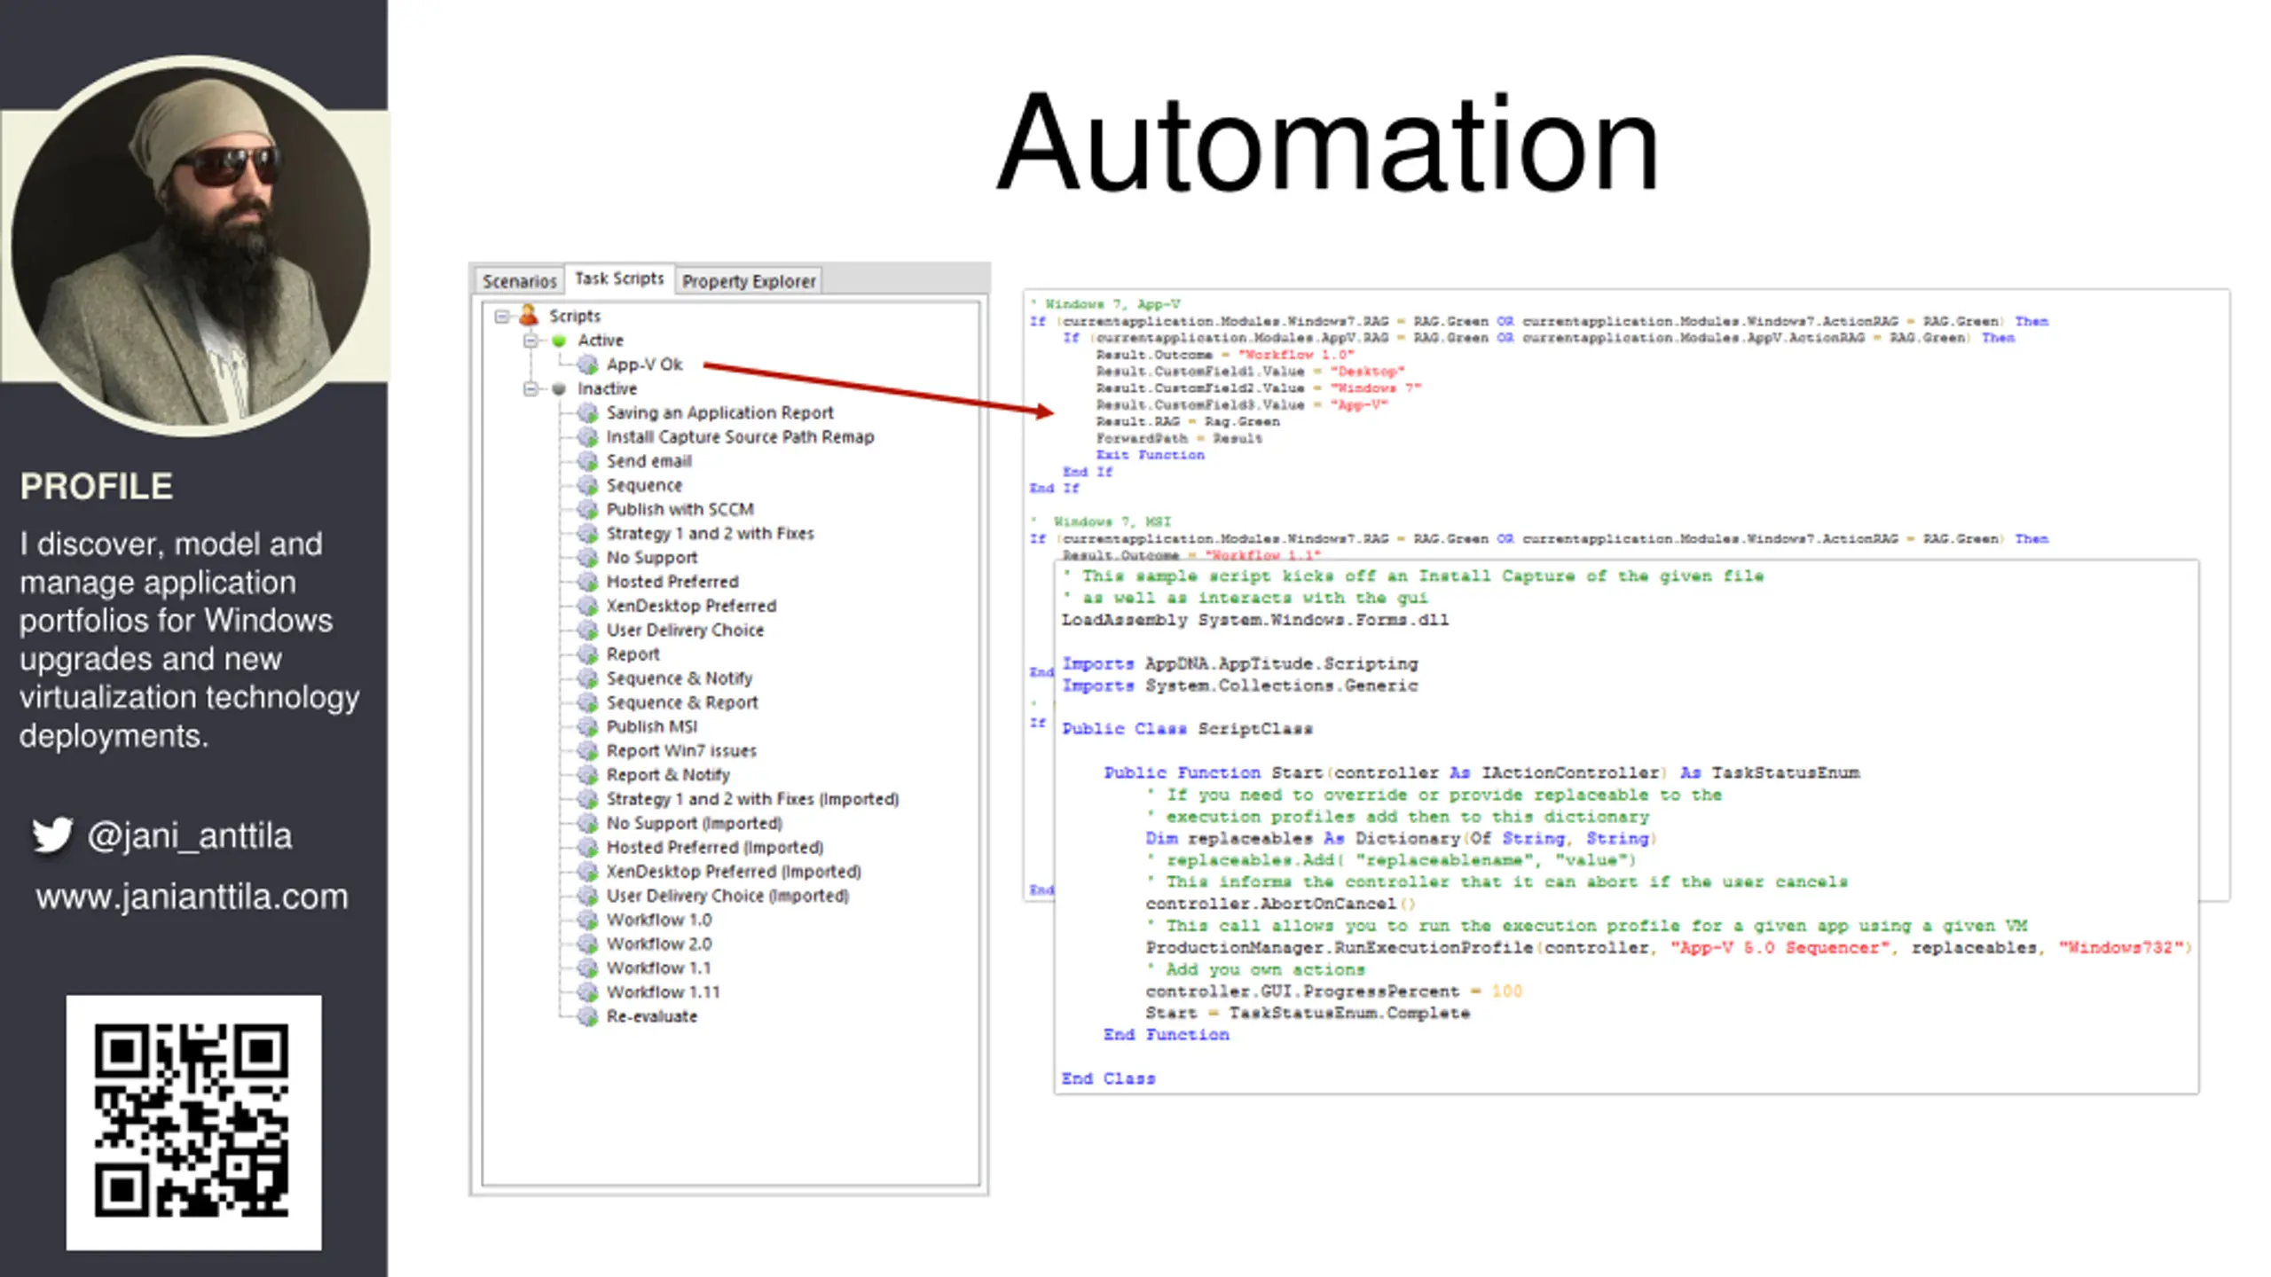
Task: Click the green Active status icon
Action: tap(559, 341)
